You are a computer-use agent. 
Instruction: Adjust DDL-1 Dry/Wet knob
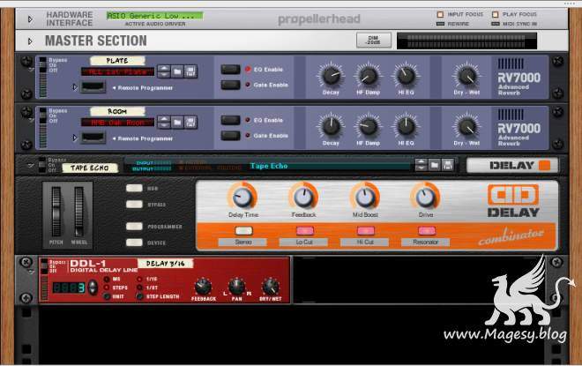[271, 287]
